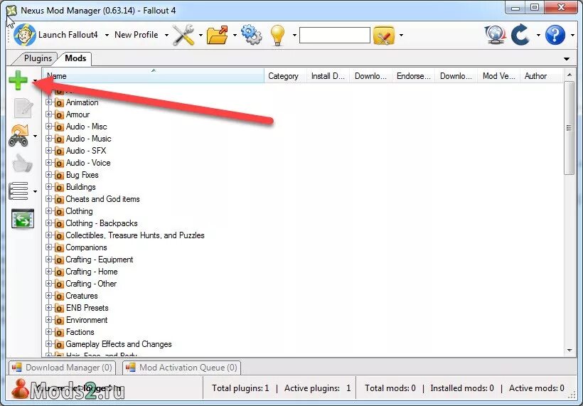
Task: Select the Buildings category
Action: coord(80,187)
